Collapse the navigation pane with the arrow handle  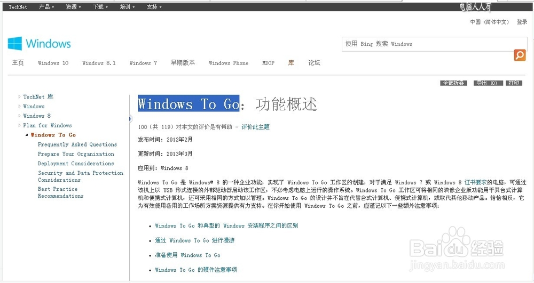130,118
